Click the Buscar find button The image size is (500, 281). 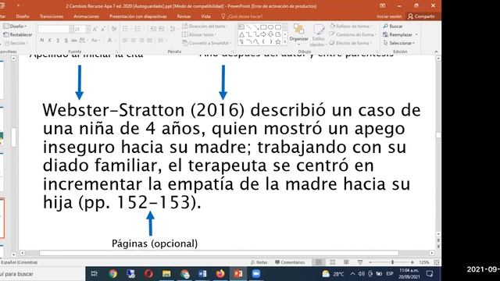click(x=393, y=27)
